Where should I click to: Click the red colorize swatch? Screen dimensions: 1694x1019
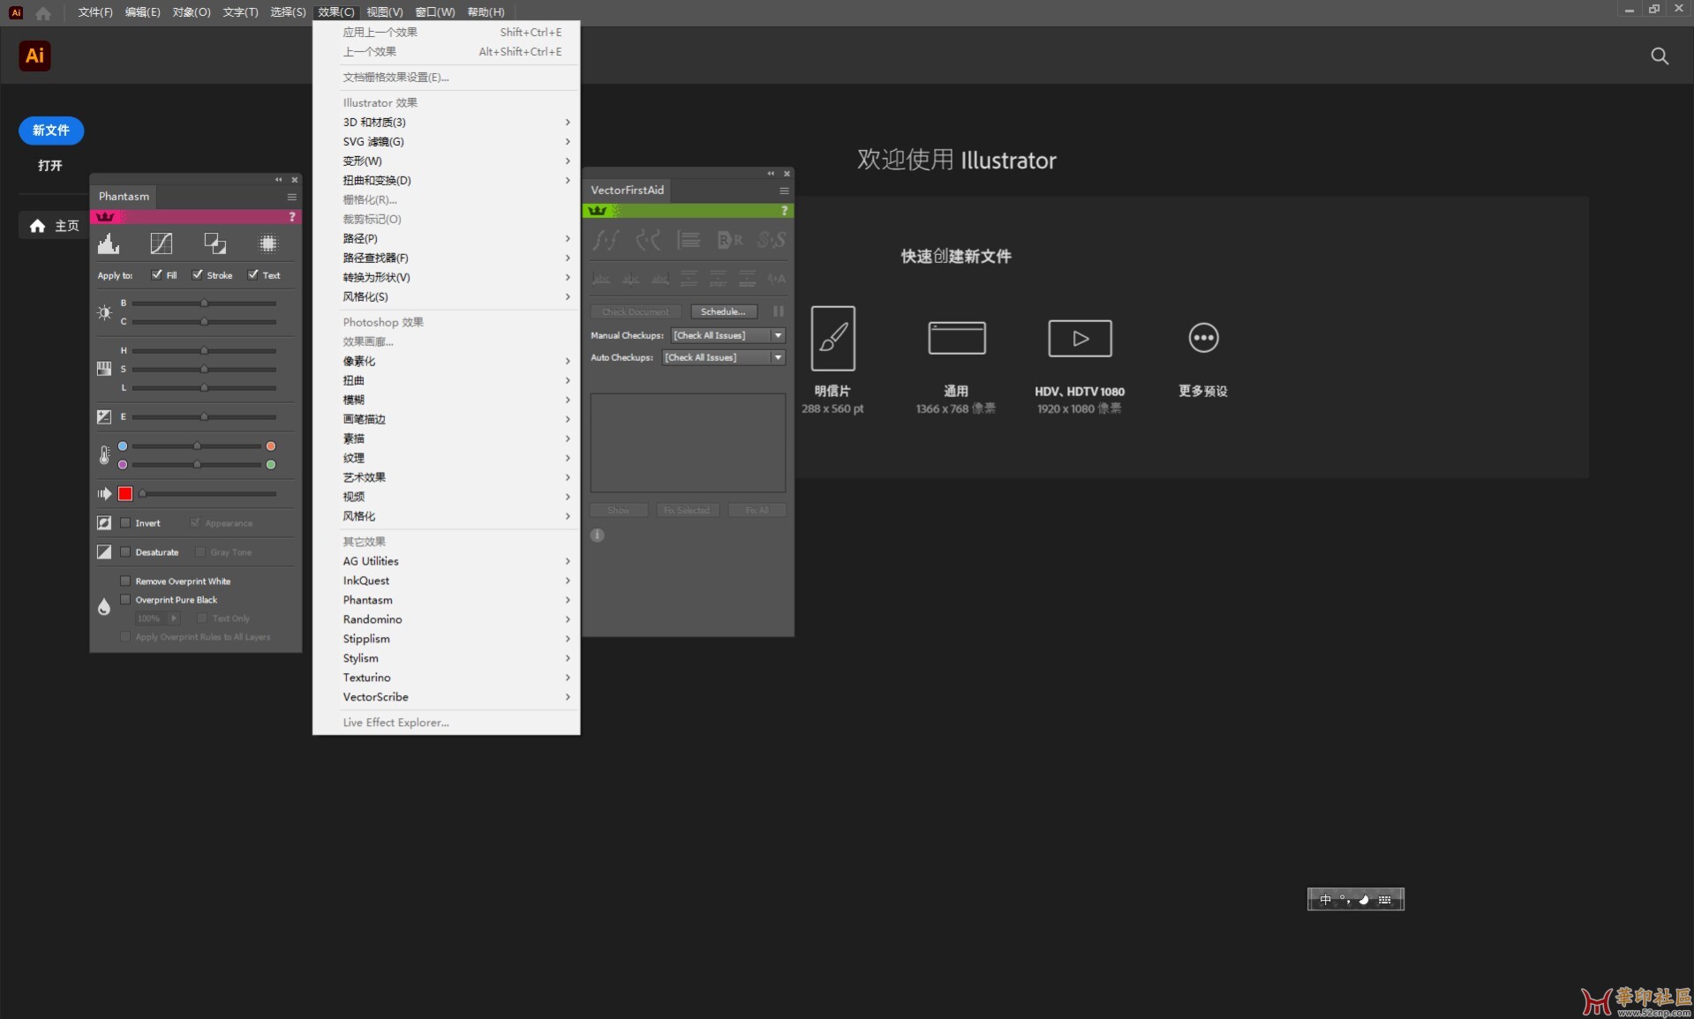point(125,494)
